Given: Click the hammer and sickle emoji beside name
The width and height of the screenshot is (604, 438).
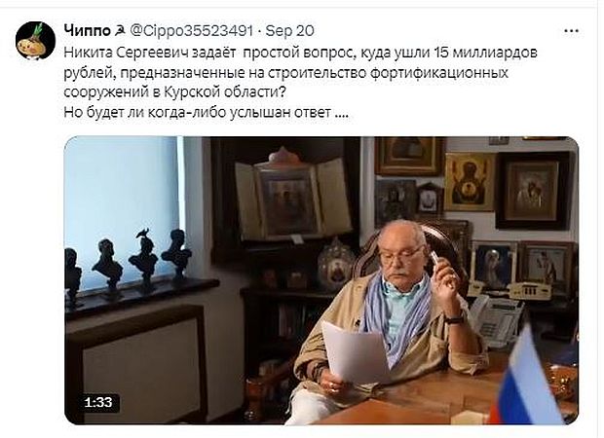Looking at the screenshot, I should tap(120, 31).
